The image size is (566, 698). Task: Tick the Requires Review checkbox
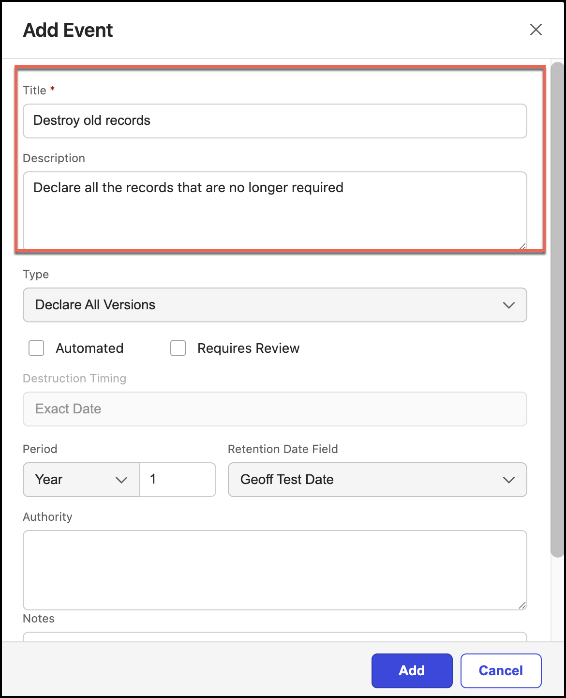178,349
